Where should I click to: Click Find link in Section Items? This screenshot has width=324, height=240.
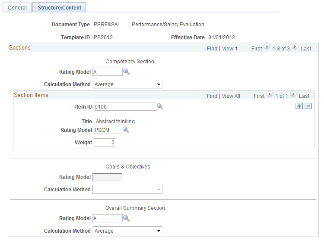pyautogui.click(x=212, y=96)
